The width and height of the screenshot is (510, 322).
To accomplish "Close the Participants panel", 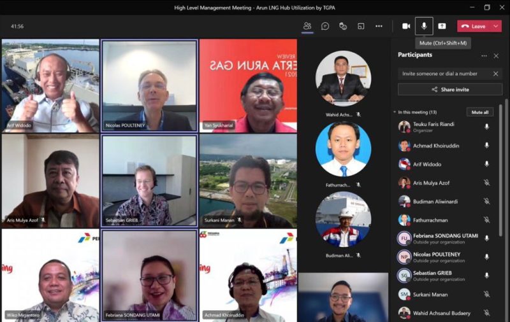I will pos(496,56).
